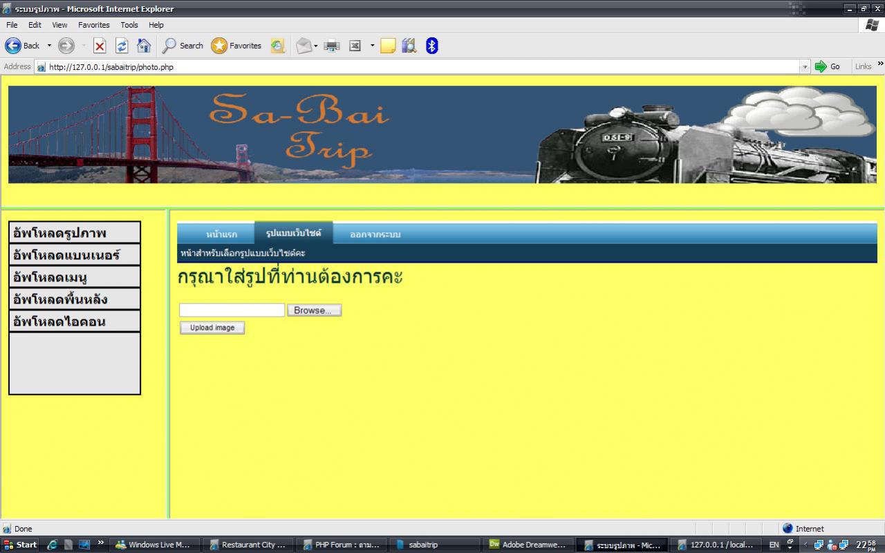The height and width of the screenshot is (553, 885).
Task: Launch Internet Explorer from quick launch
Action: coord(53,545)
